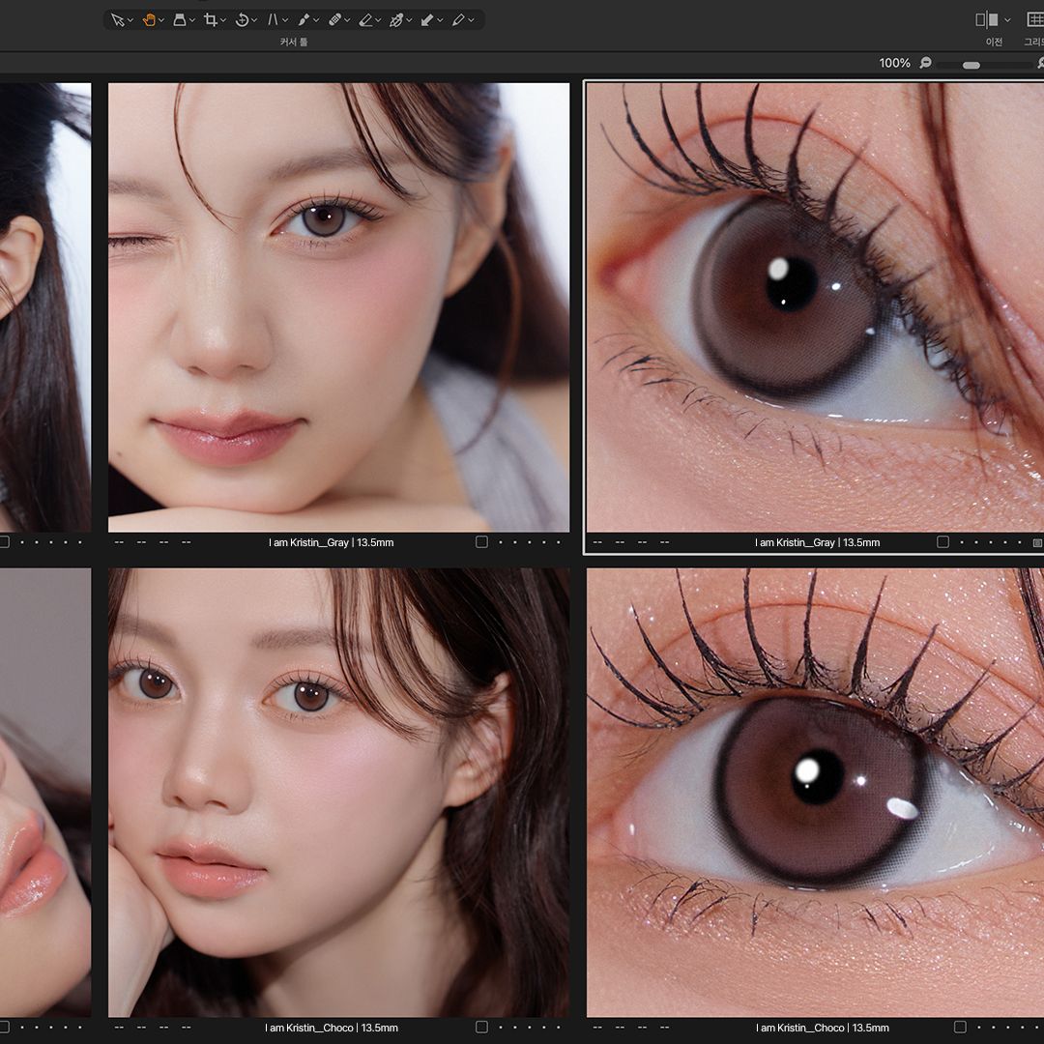Open the Grid (그리드) overlay icon
The width and height of the screenshot is (1044, 1044).
tap(1036, 20)
